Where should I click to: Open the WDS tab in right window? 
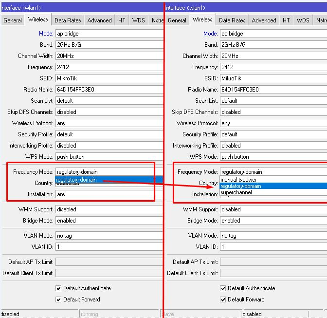pos(303,20)
